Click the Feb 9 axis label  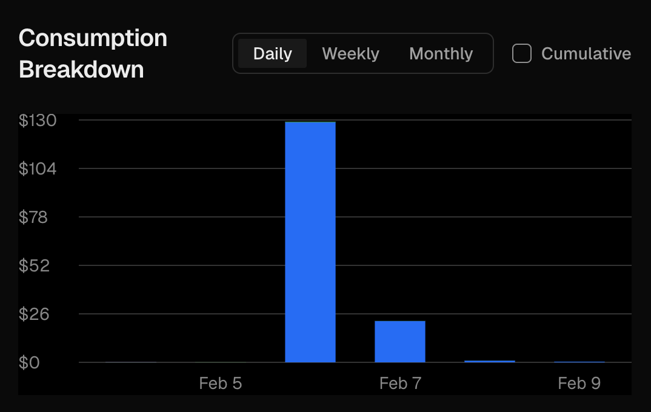click(579, 383)
